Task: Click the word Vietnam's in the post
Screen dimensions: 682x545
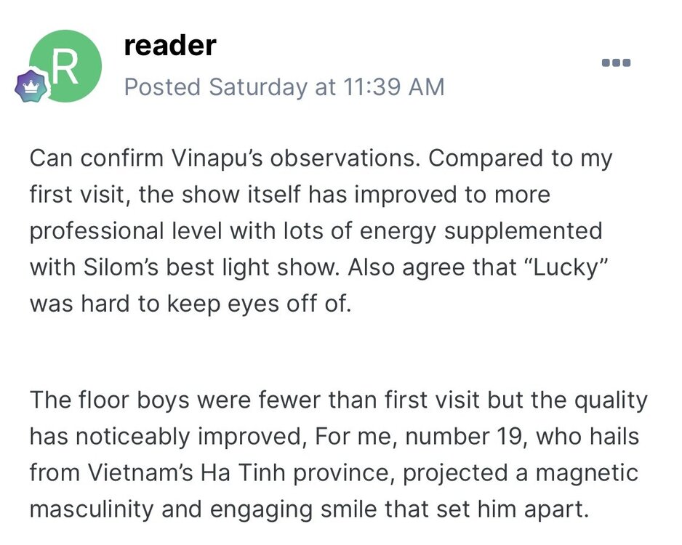Action: pyautogui.click(x=140, y=473)
